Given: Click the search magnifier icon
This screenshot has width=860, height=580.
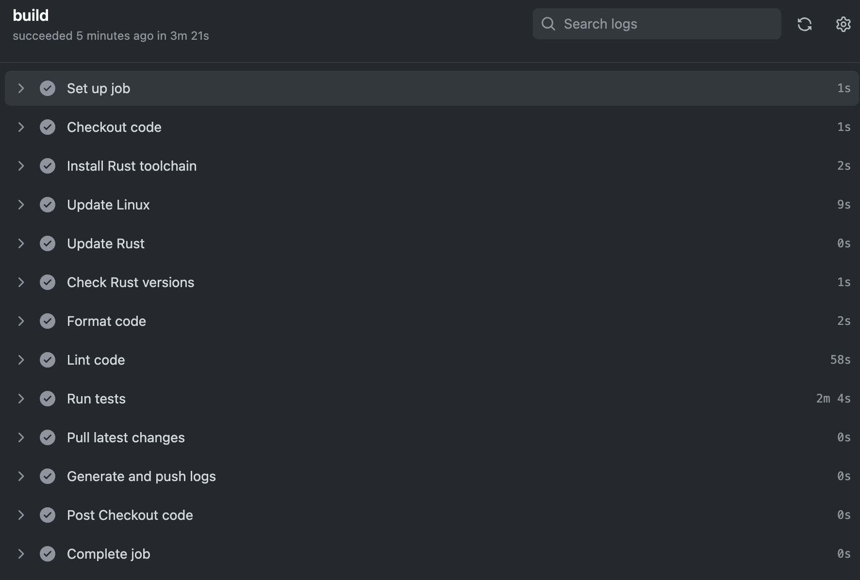Looking at the screenshot, I should pos(548,23).
